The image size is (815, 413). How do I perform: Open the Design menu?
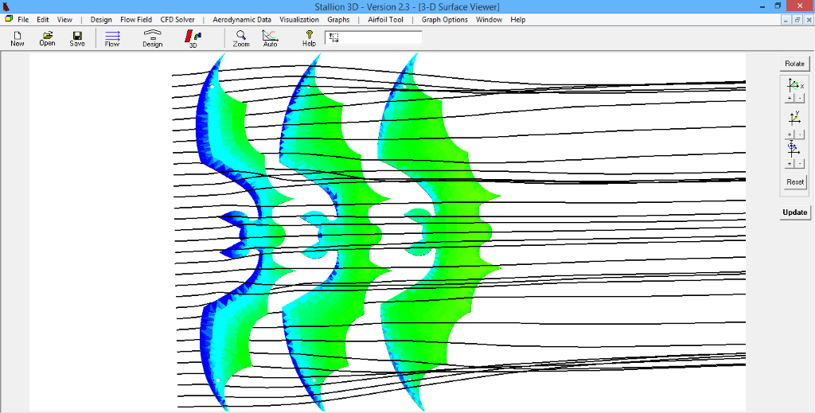point(101,20)
